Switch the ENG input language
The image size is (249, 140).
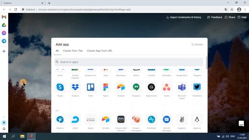(233, 136)
